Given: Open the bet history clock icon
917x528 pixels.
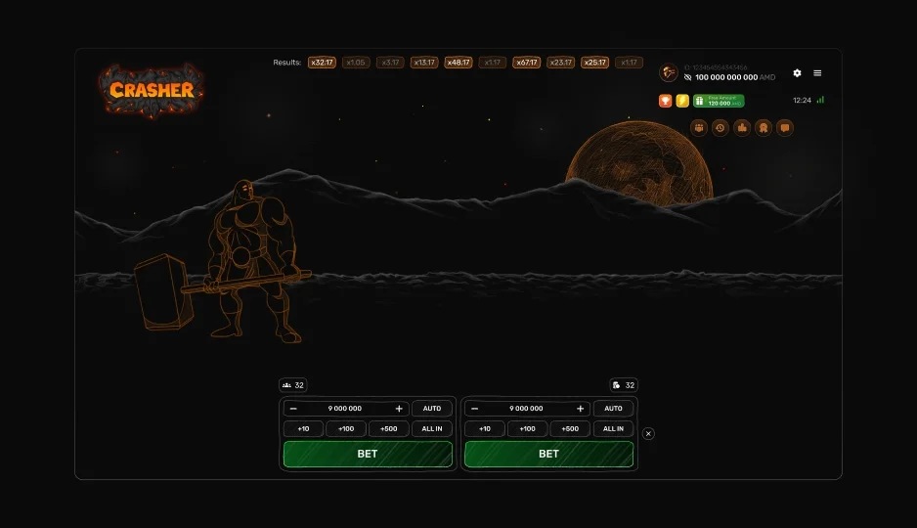Looking at the screenshot, I should pyautogui.click(x=720, y=127).
